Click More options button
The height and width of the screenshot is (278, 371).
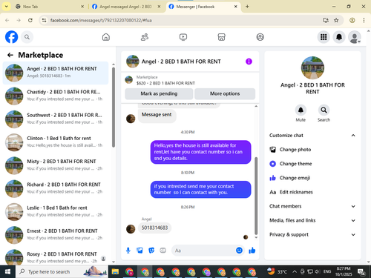point(225,93)
